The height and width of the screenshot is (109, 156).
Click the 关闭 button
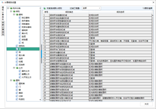click(146, 104)
